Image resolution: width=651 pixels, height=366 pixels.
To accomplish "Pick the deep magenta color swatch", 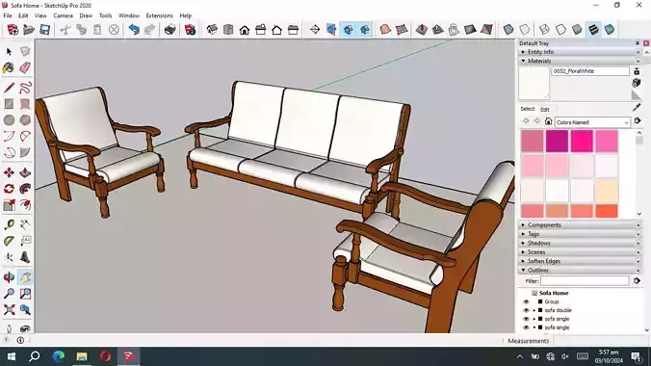I will click(557, 142).
